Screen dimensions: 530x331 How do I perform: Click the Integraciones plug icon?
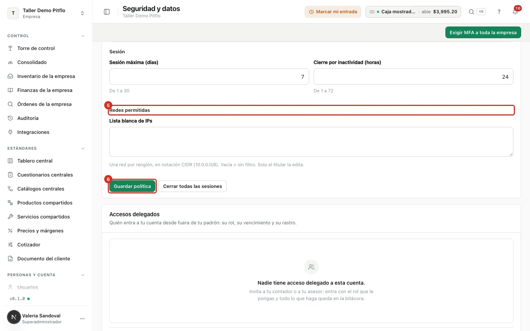coord(10,132)
